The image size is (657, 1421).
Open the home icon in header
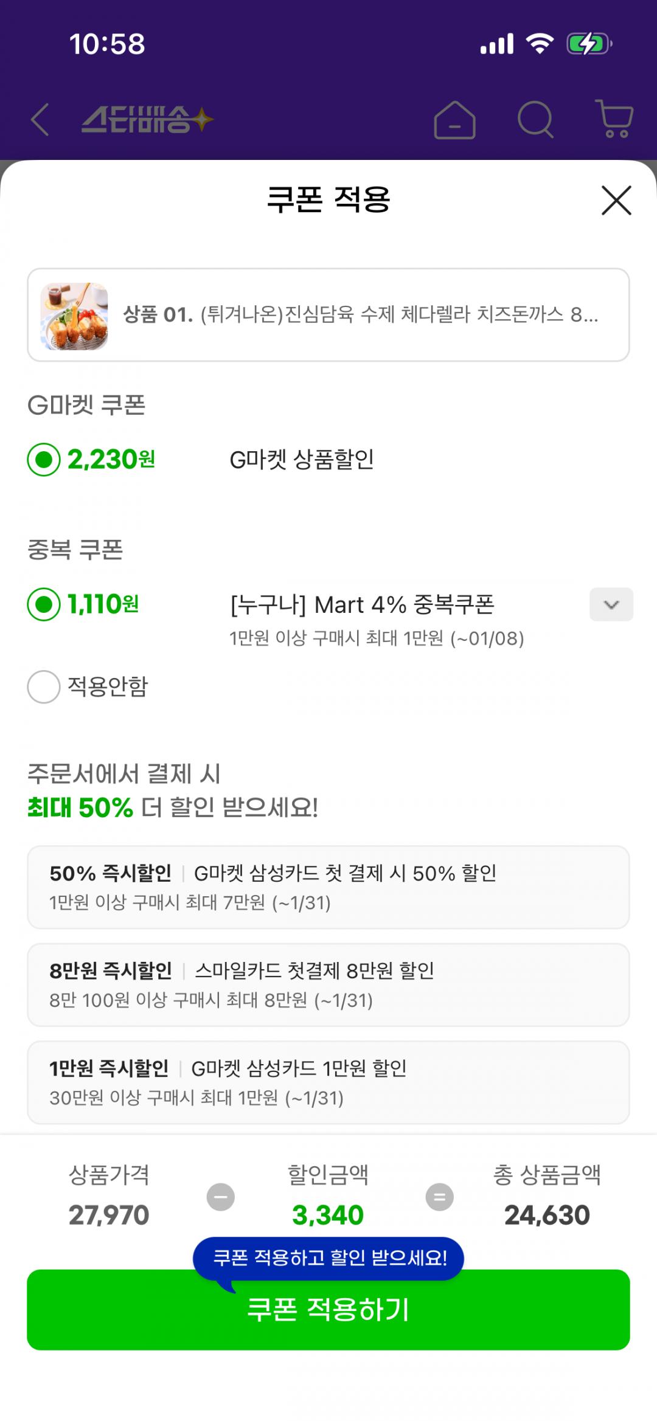click(454, 120)
